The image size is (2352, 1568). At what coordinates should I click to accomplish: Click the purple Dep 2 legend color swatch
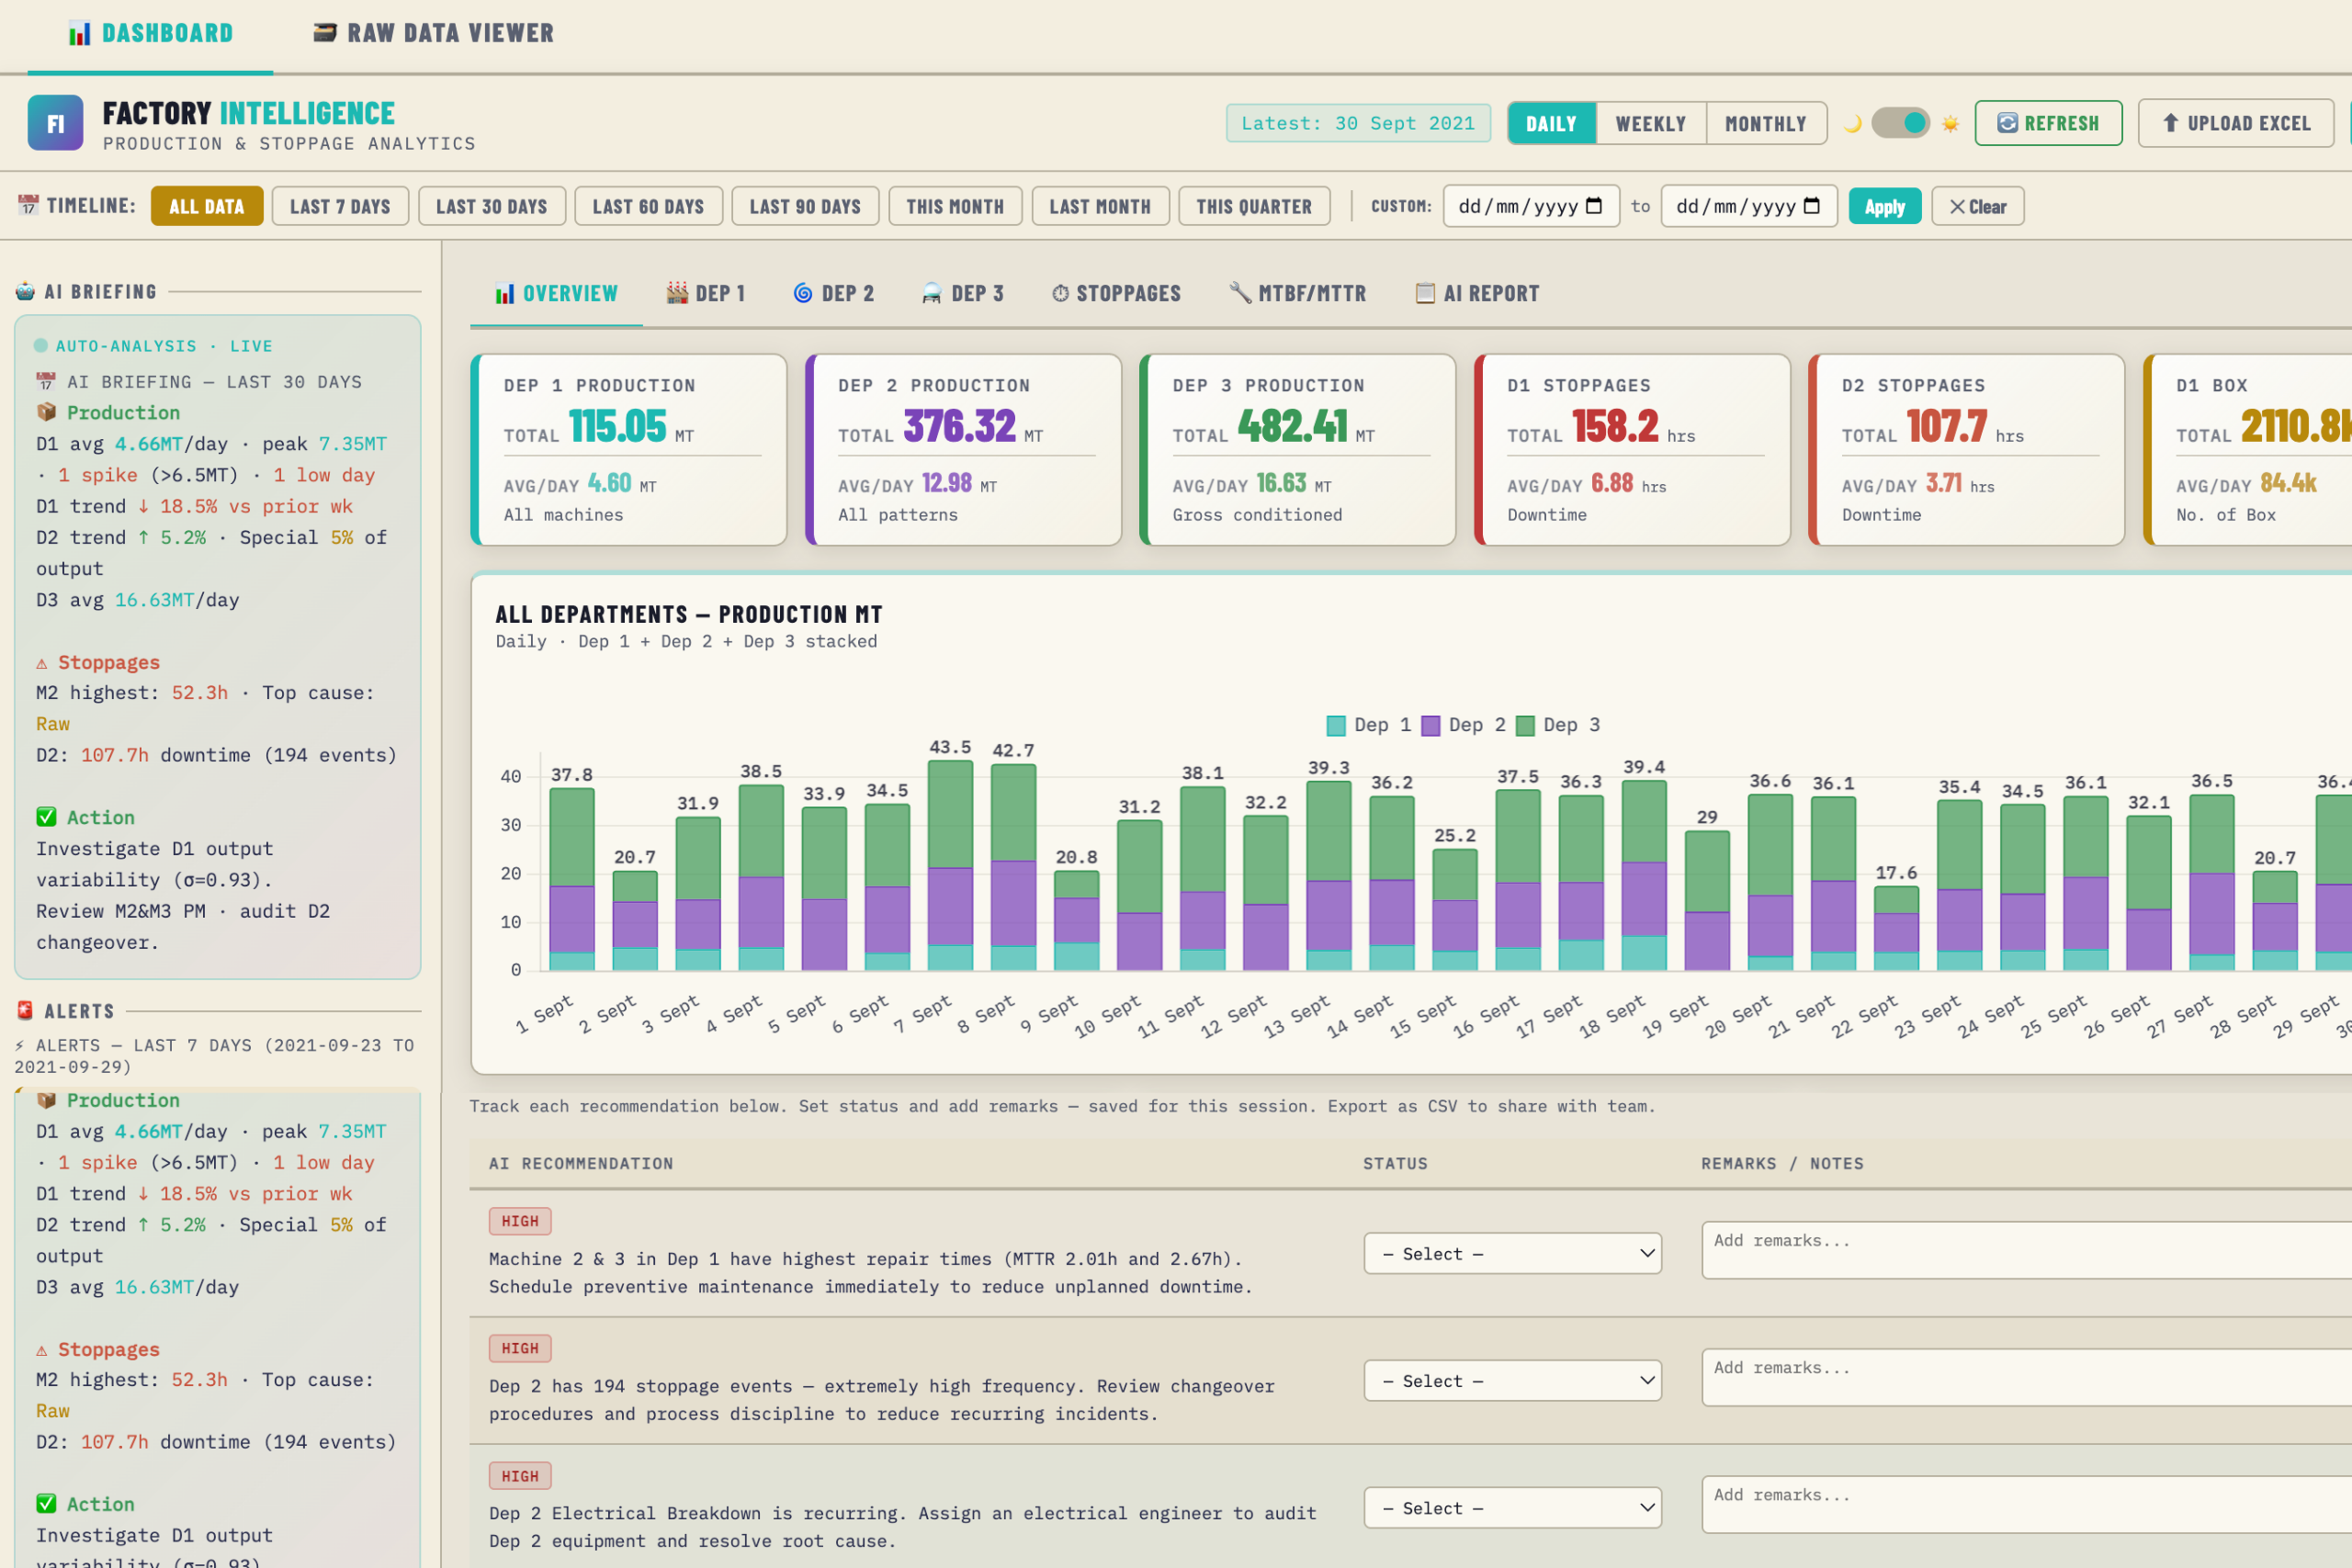(1432, 724)
